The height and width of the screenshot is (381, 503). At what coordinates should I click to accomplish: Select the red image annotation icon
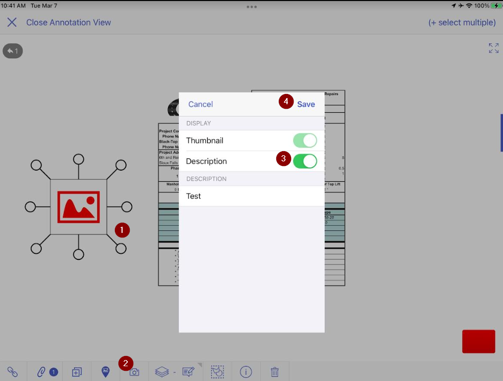[79, 207]
